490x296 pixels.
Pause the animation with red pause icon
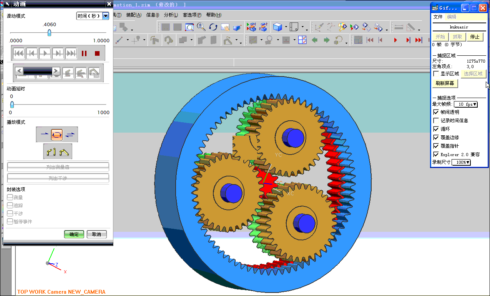tap(84, 53)
